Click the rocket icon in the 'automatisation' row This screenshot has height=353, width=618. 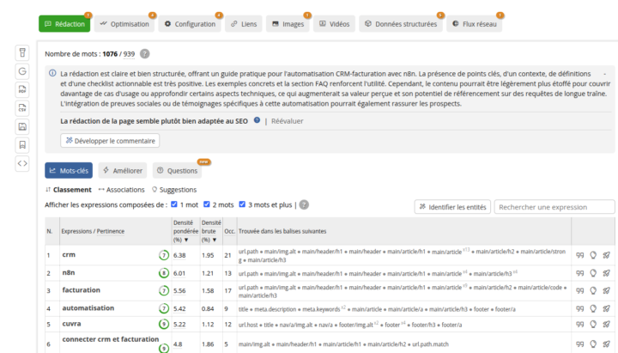[607, 308]
